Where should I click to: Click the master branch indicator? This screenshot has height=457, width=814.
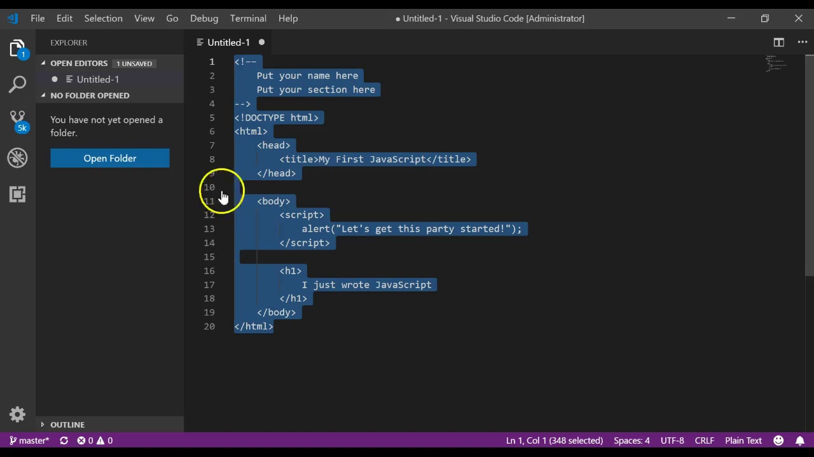(x=29, y=440)
